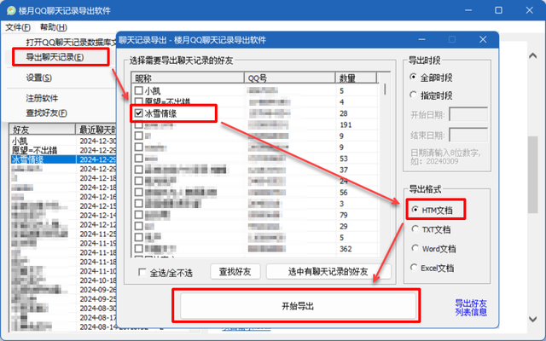Click the date 2024-09-26 in main list
The image size is (546, 341).
98,290
